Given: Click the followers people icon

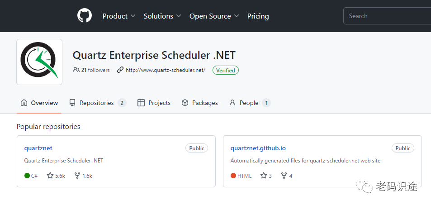Looking at the screenshot, I should [x=76, y=70].
